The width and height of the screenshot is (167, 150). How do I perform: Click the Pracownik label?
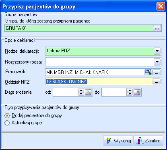click(16, 72)
